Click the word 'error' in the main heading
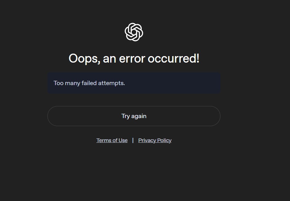This screenshot has height=201, width=290. (x=132, y=59)
